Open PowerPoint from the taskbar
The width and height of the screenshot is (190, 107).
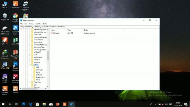click(x=58, y=104)
